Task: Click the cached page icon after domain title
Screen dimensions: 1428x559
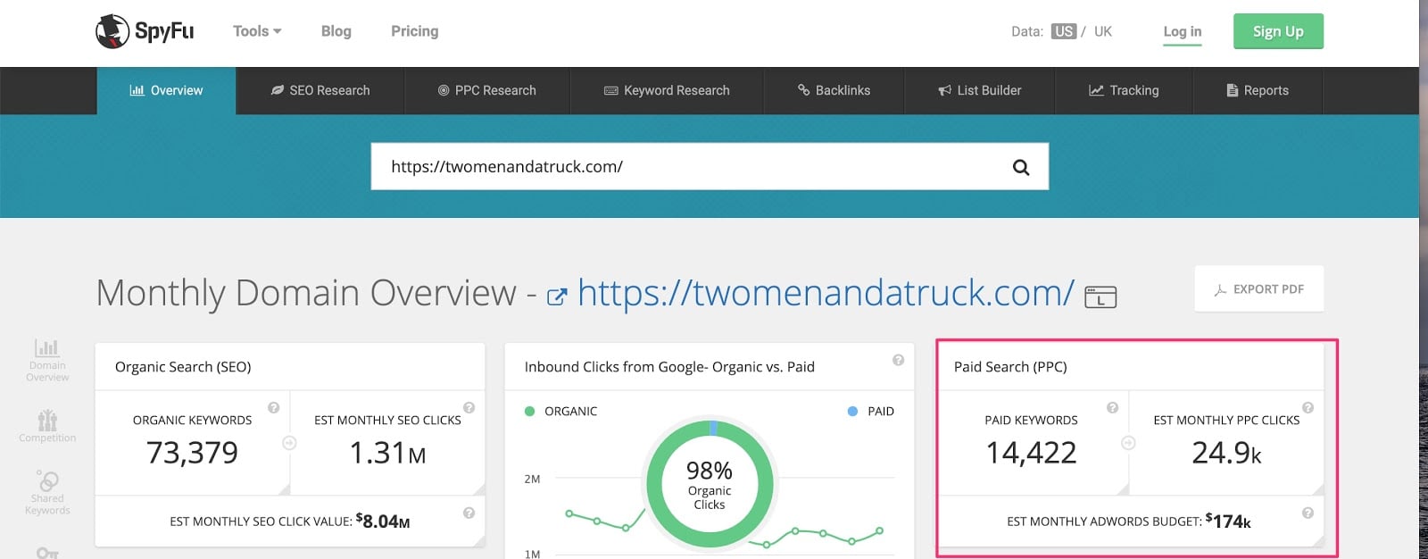Action: coord(1100,296)
